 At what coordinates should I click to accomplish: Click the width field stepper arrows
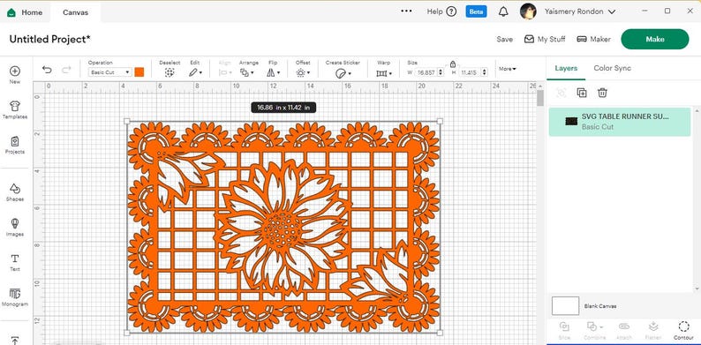(x=441, y=72)
